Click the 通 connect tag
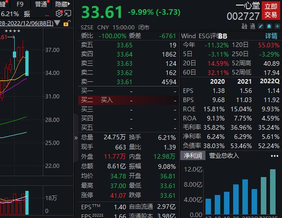This screenshot has width=282, height=218. coord(253,27)
